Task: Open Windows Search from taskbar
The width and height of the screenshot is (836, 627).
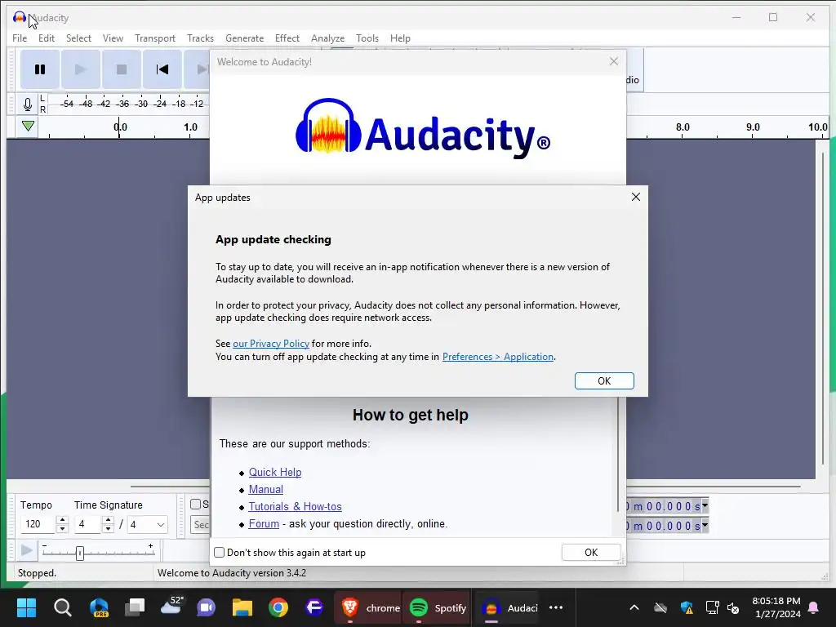Action: 62,607
